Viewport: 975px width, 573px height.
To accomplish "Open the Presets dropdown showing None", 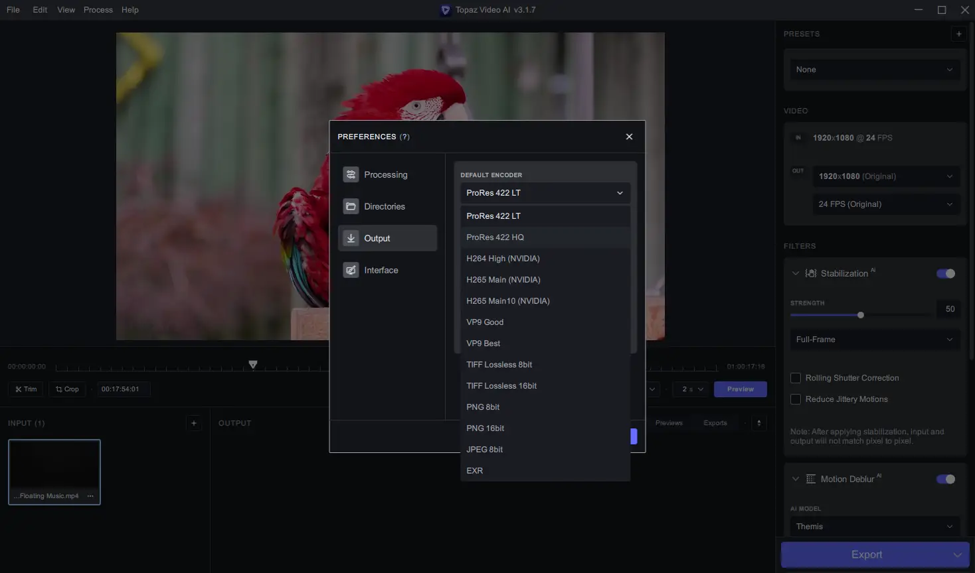I will [x=875, y=70].
